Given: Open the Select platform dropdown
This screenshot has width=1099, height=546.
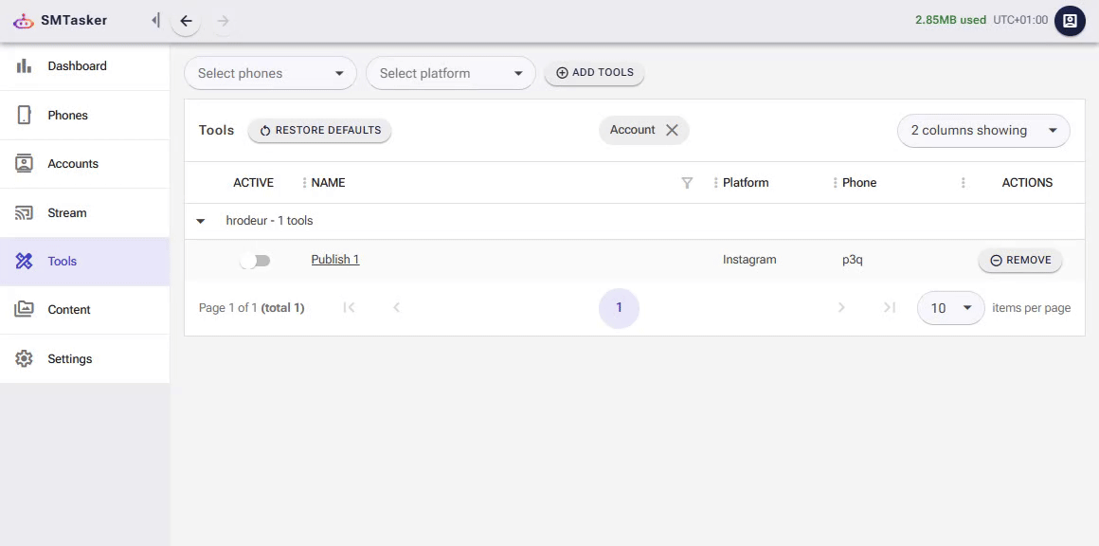Looking at the screenshot, I should (450, 72).
